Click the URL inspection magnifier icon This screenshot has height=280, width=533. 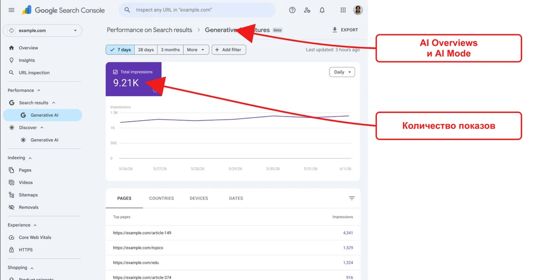(11, 73)
